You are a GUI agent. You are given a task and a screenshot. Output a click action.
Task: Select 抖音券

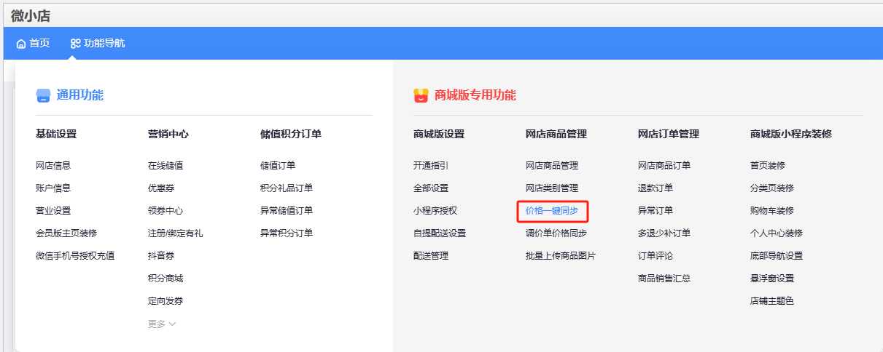click(161, 256)
